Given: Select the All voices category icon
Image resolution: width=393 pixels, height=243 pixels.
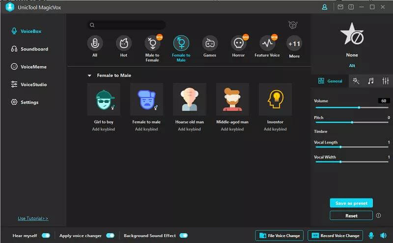Looking at the screenshot, I should 95,44.
